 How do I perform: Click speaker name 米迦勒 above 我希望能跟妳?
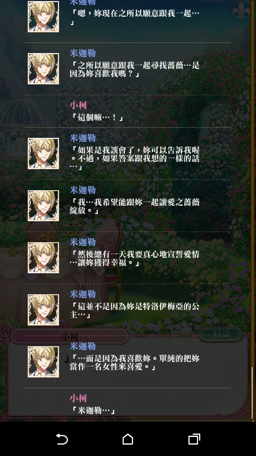pos(82,190)
